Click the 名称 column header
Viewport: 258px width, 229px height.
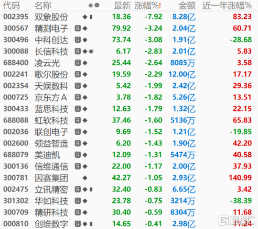(x=43, y=6)
